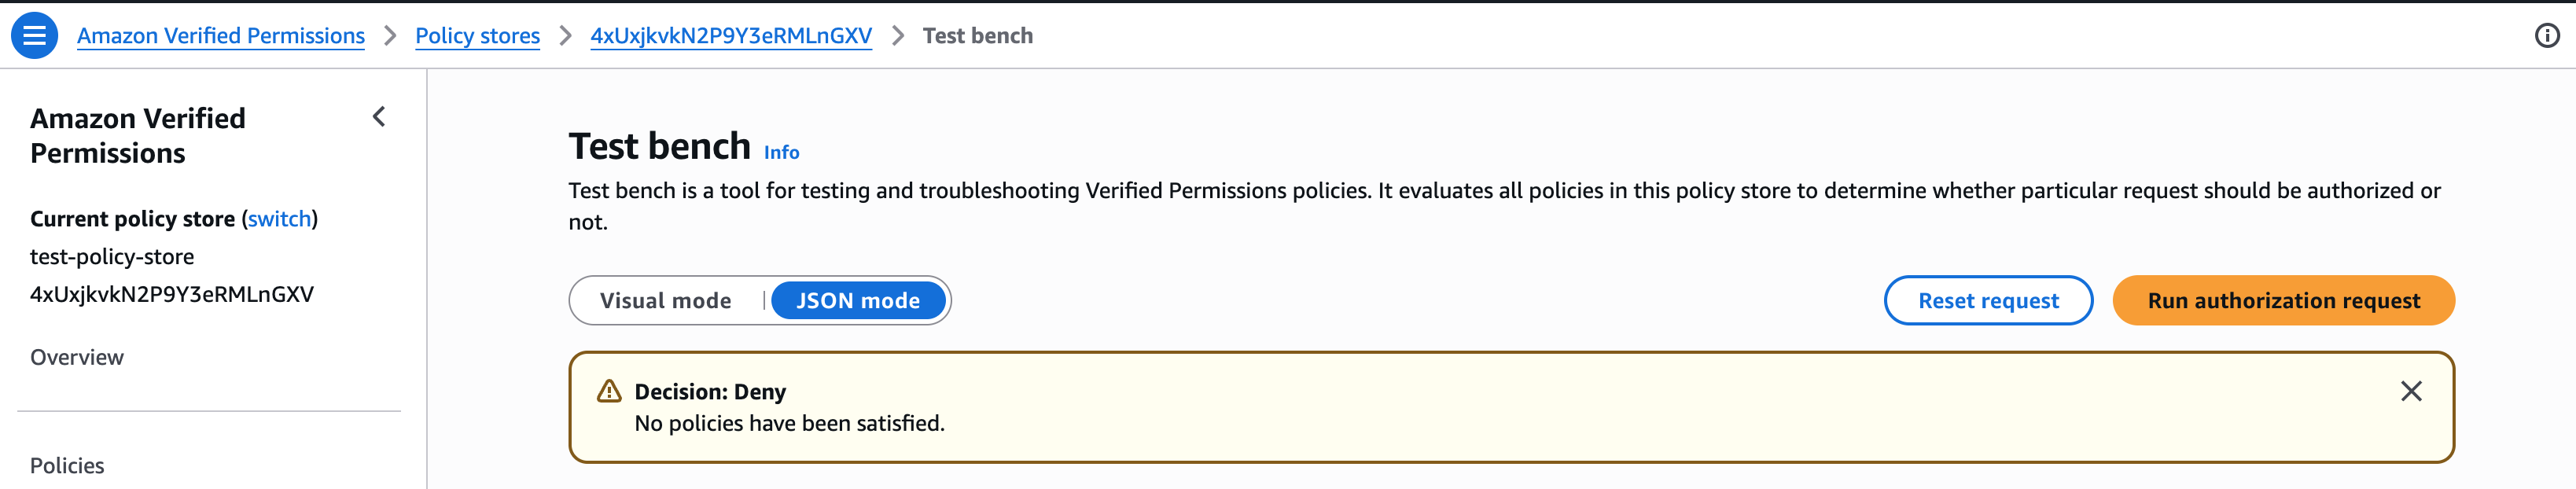
Task: Click the test-policy-store name in sidebar
Action: [x=112, y=257]
